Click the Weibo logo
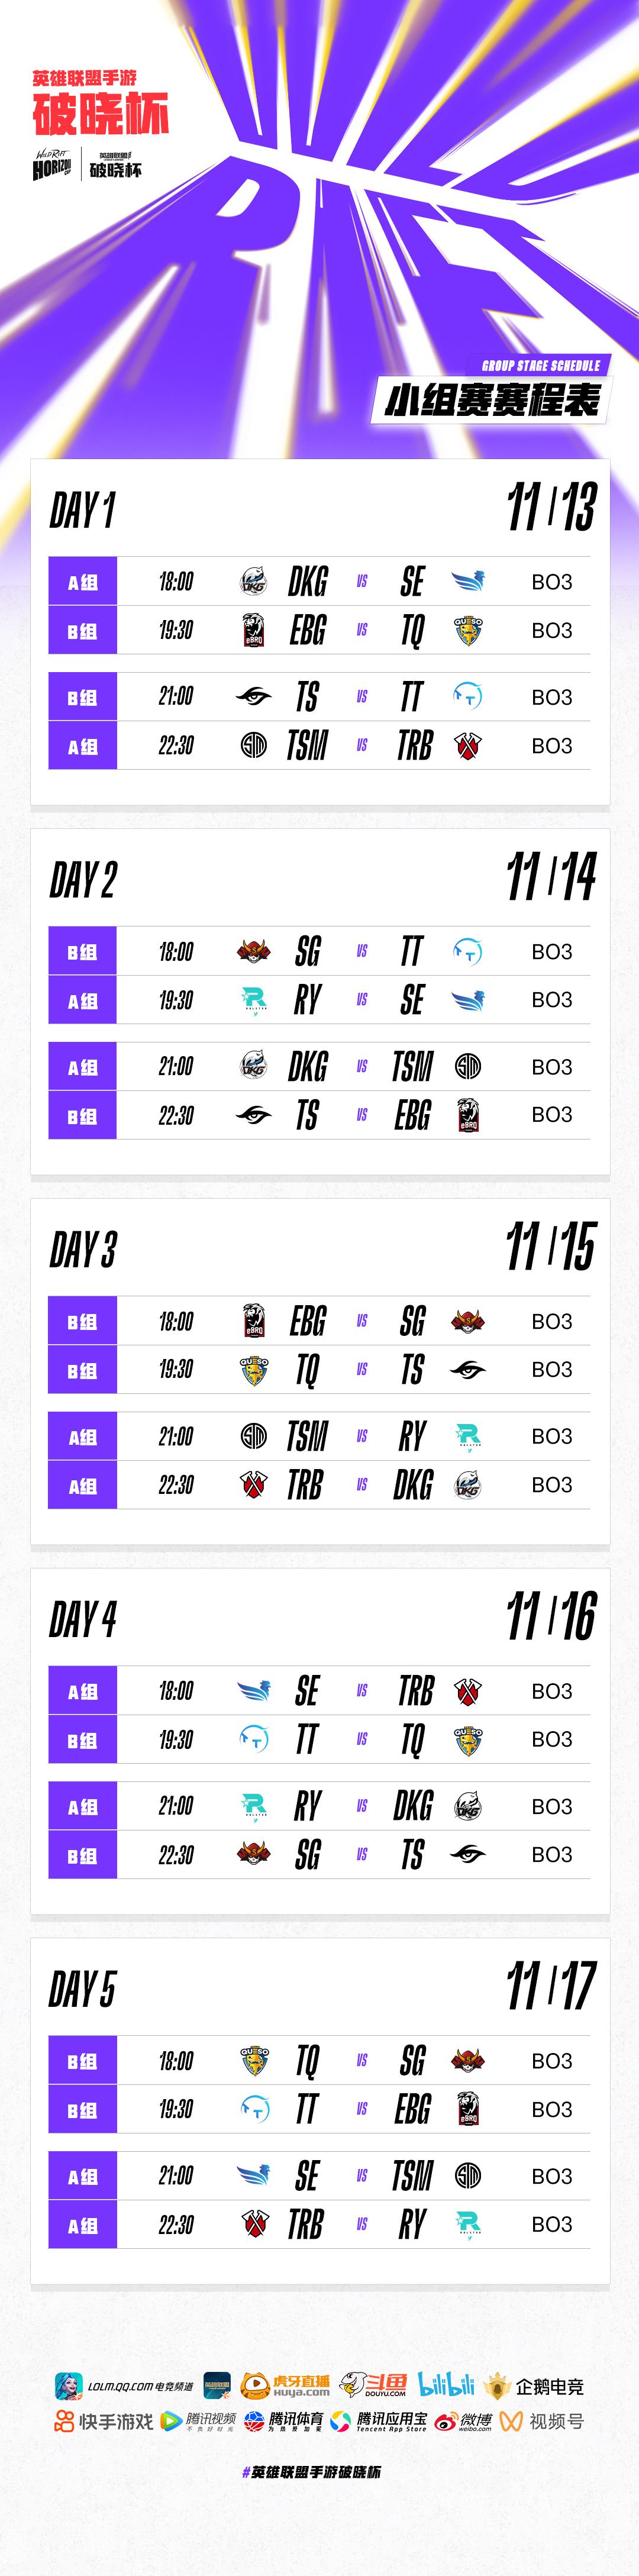The image size is (639, 2576). [x=464, y=2421]
